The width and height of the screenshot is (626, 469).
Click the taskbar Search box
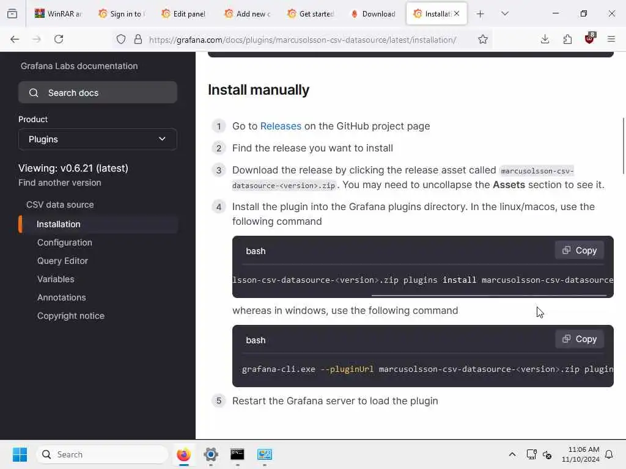click(102, 454)
